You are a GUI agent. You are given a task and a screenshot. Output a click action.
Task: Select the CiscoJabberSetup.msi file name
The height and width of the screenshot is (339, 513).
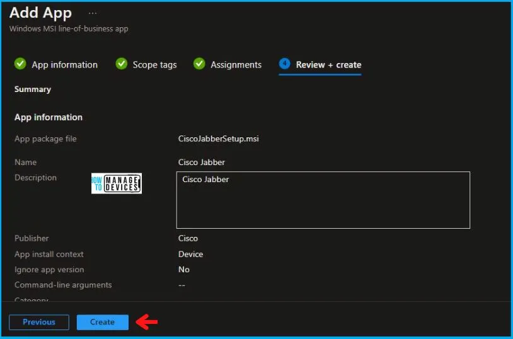[218, 139]
